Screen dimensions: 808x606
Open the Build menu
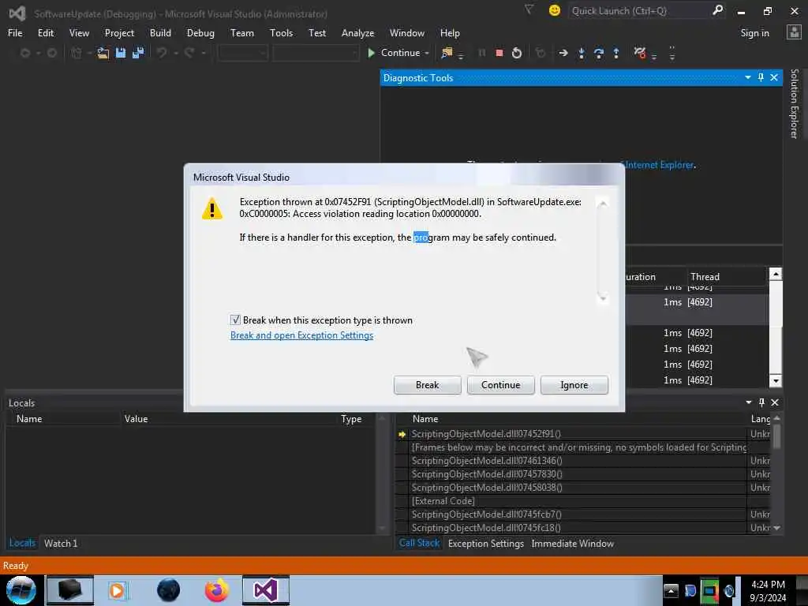tap(160, 33)
